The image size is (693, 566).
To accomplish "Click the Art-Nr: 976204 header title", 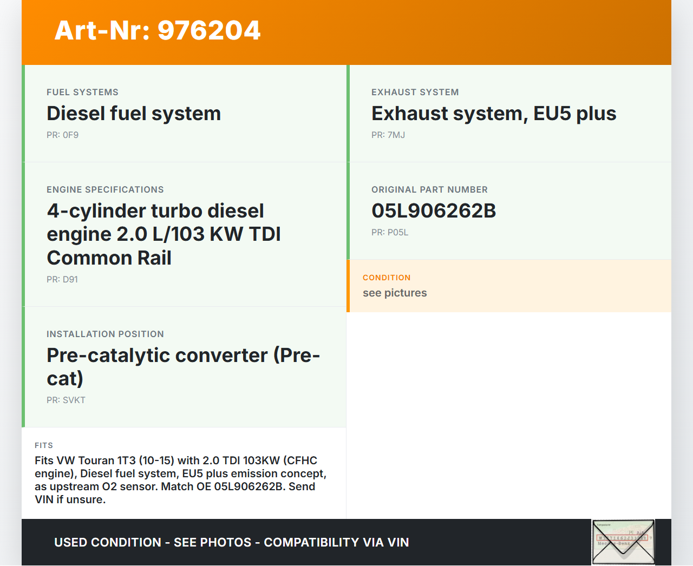I will pos(158,30).
